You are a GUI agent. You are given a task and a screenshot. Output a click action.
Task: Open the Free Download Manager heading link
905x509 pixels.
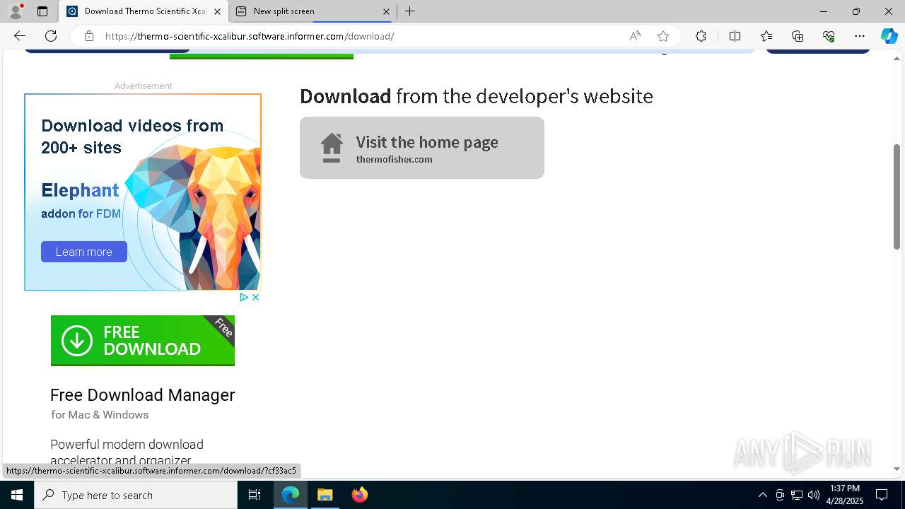tap(143, 395)
